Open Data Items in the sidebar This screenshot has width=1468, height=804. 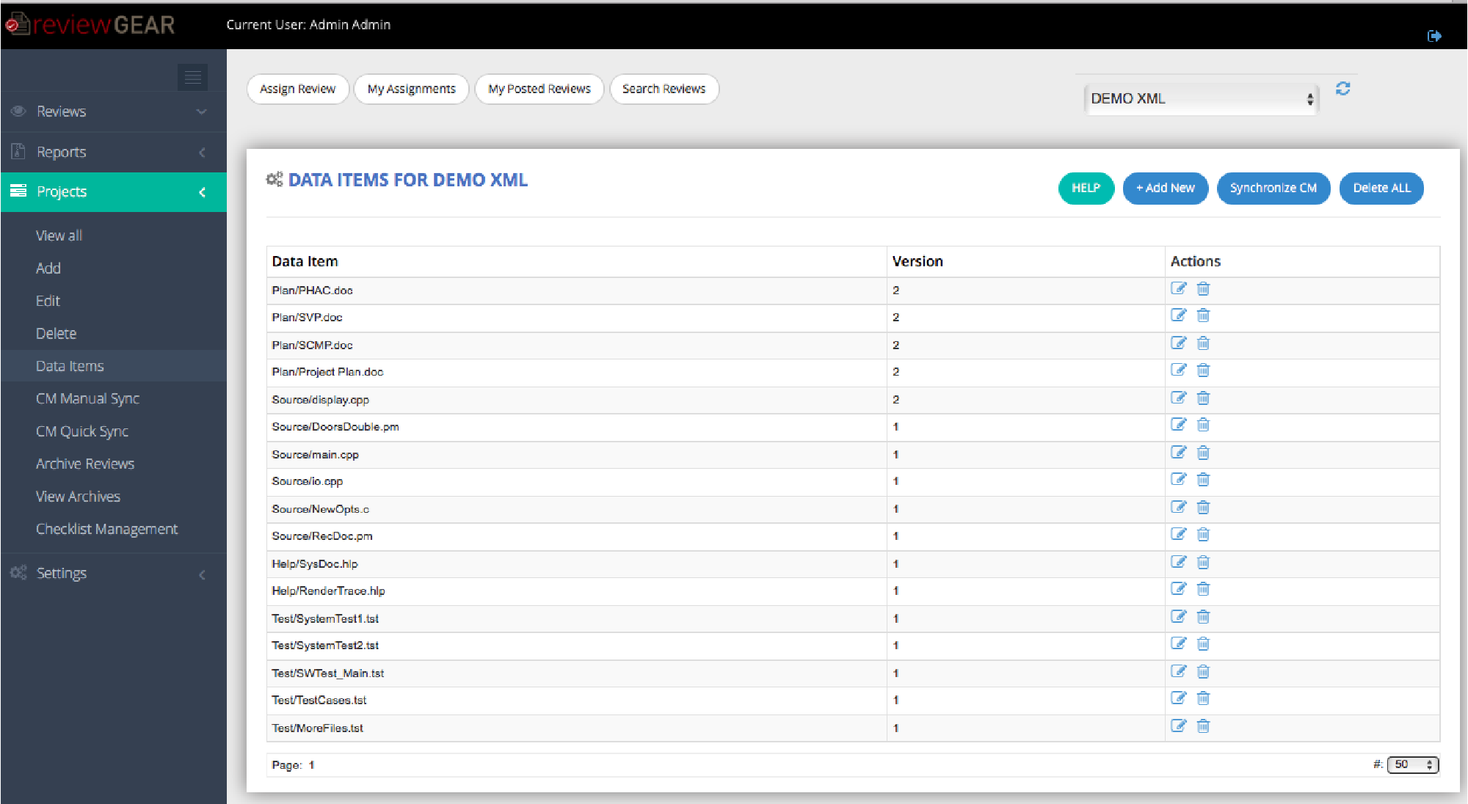pyautogui.click(x=70, y=366)
